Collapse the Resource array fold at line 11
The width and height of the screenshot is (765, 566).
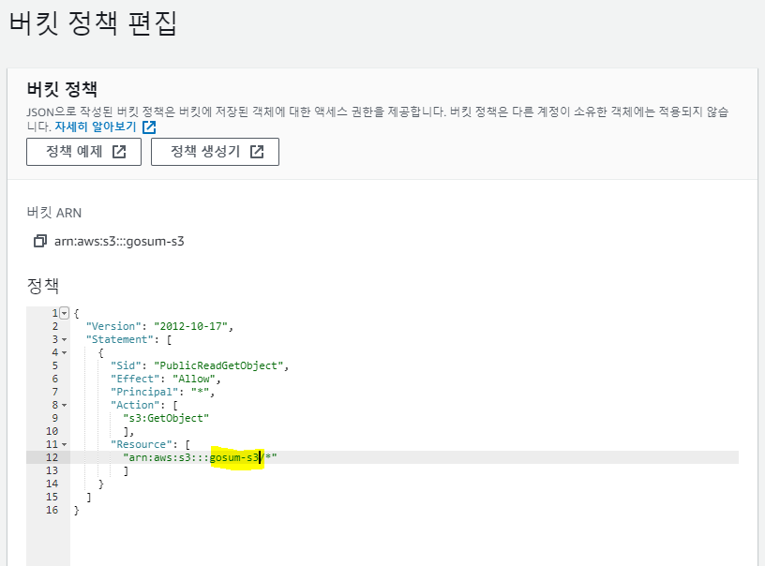coord(65,444)
